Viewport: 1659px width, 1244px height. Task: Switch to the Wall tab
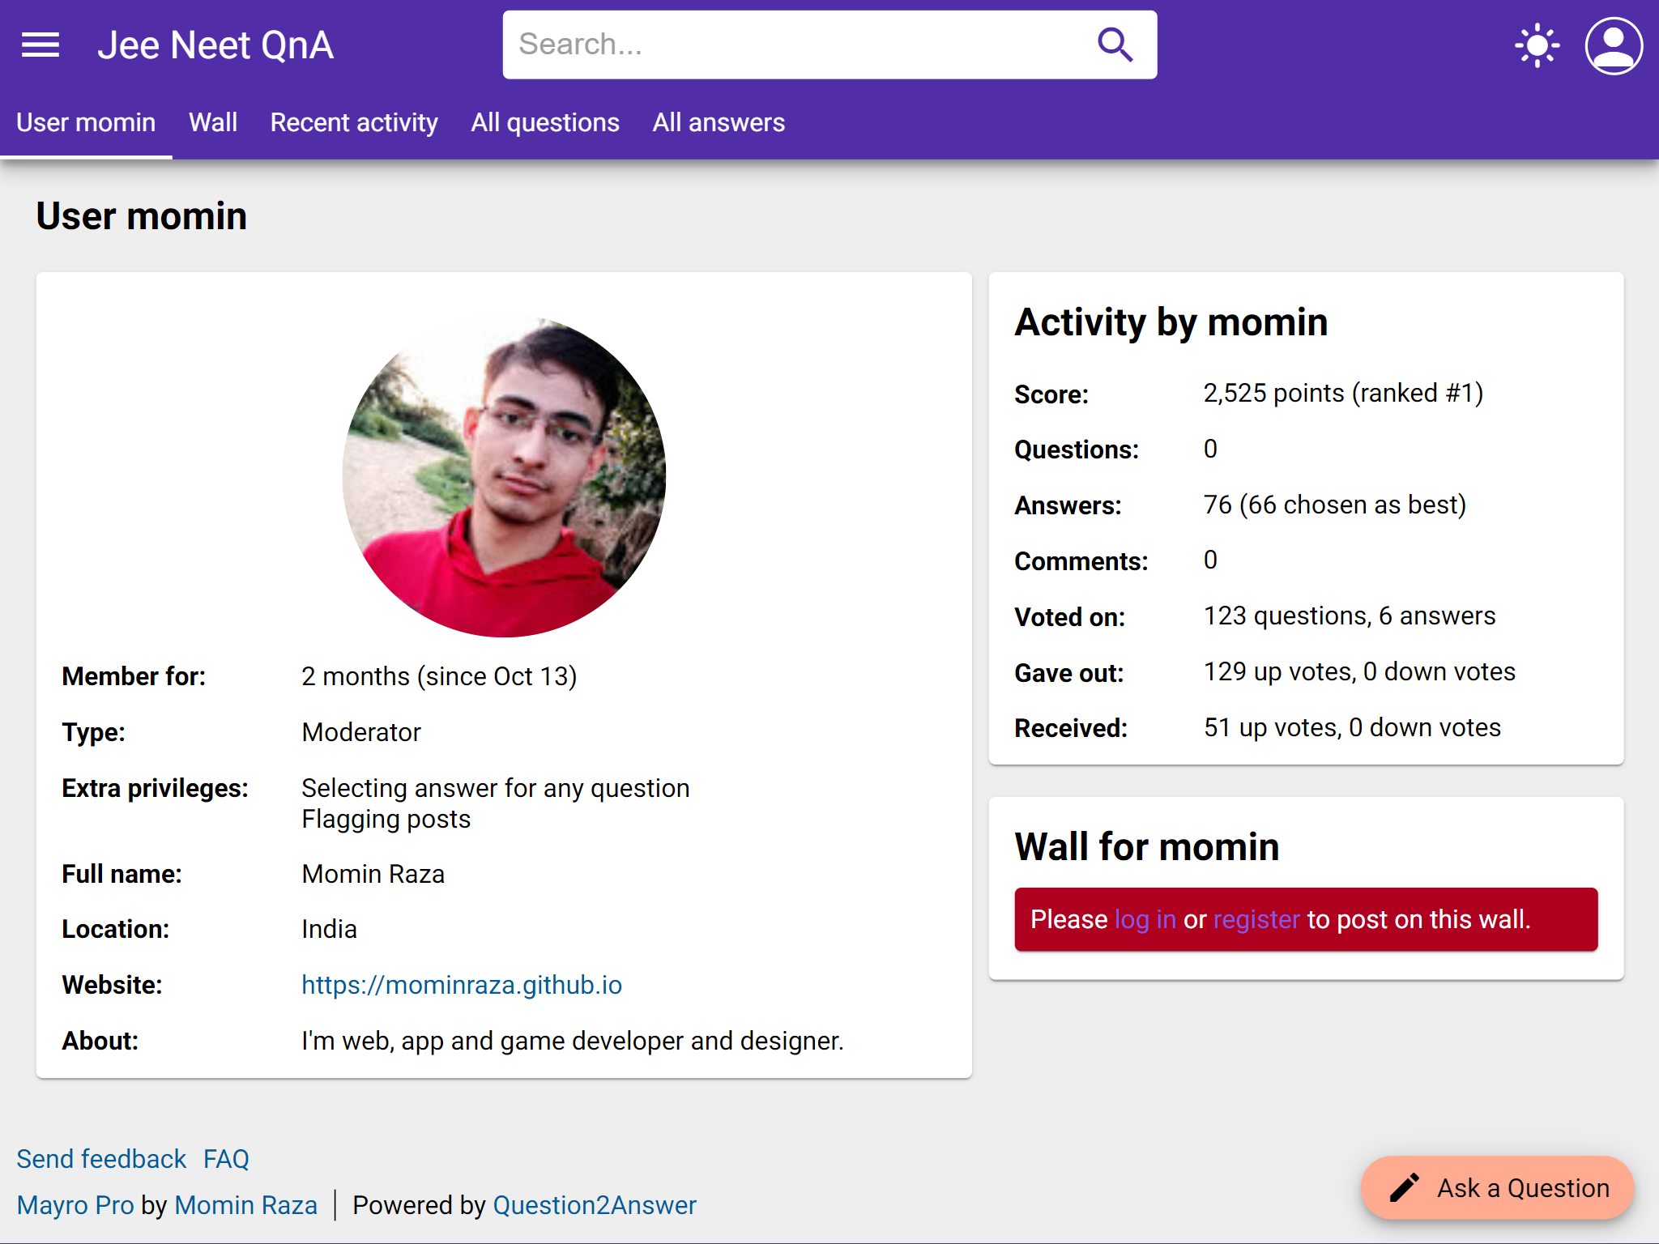[213, 123]
